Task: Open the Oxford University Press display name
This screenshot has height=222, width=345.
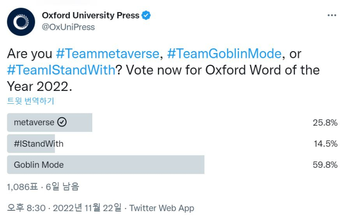Action: coord(91,16)
